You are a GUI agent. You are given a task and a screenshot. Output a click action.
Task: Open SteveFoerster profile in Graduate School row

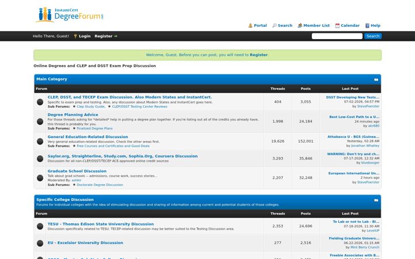coord(368,182)
